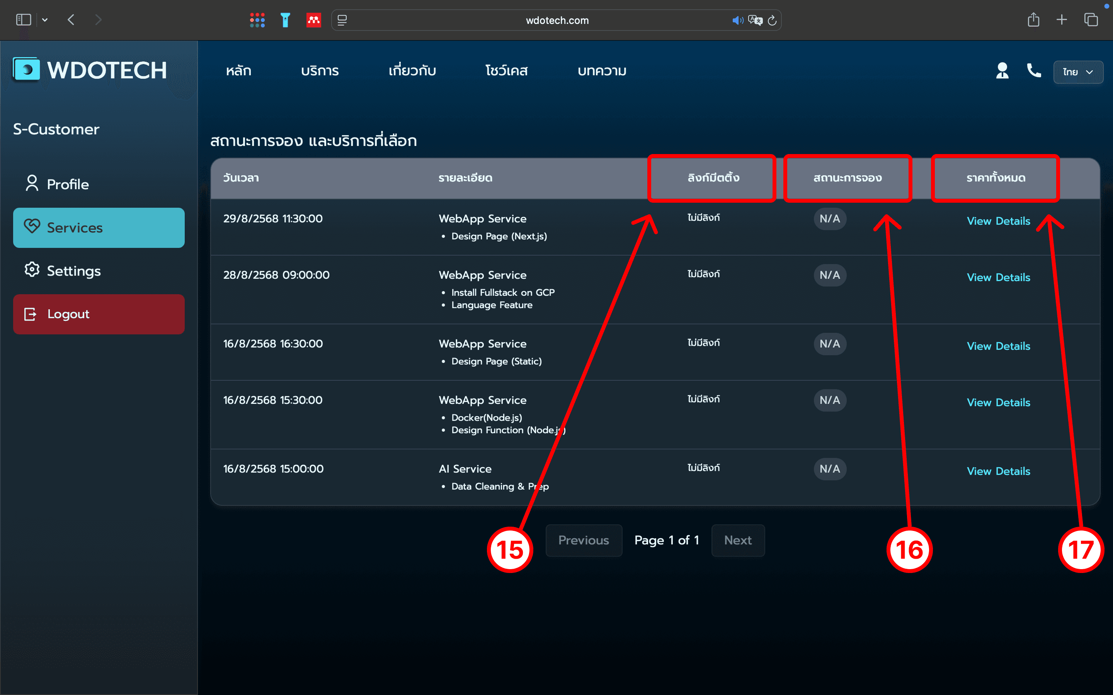
Task: Click the WDOTECH logo
Action: (90, 70)
